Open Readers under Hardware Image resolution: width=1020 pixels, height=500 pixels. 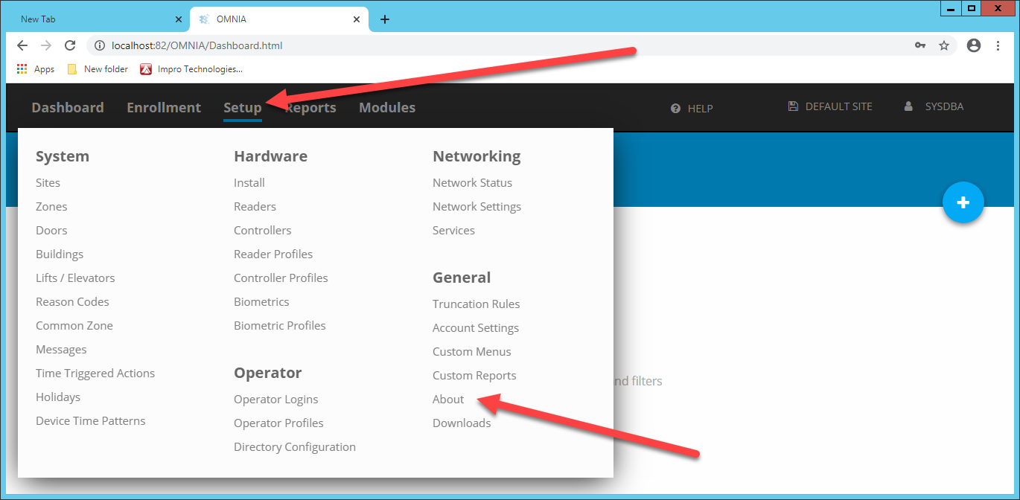pos(255,207)
